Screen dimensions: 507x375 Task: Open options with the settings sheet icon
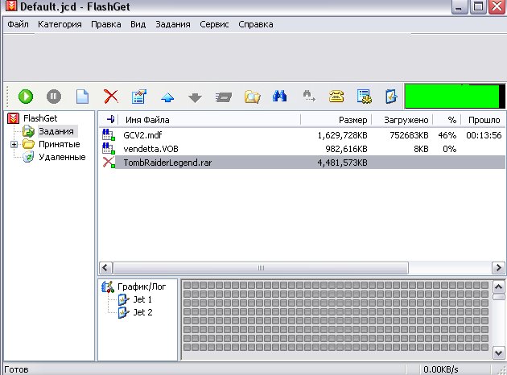pyautogui.click(x=365, y=97)
